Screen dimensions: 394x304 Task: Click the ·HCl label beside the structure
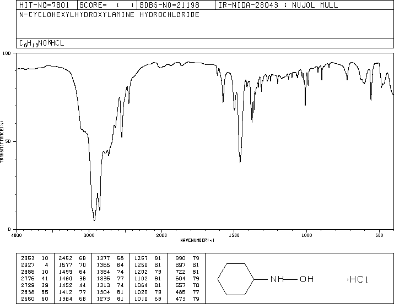click(358, 279)
